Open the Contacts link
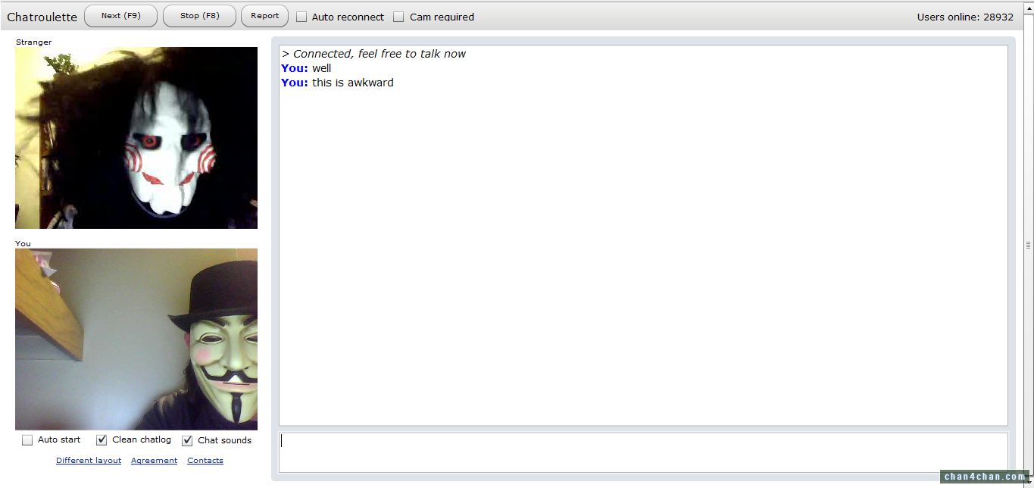This screenshot has height=488, width=1034. 205,461
